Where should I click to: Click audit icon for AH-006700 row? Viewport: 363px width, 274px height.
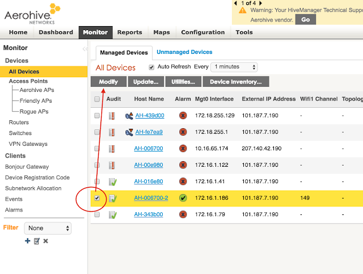(112, 149)
